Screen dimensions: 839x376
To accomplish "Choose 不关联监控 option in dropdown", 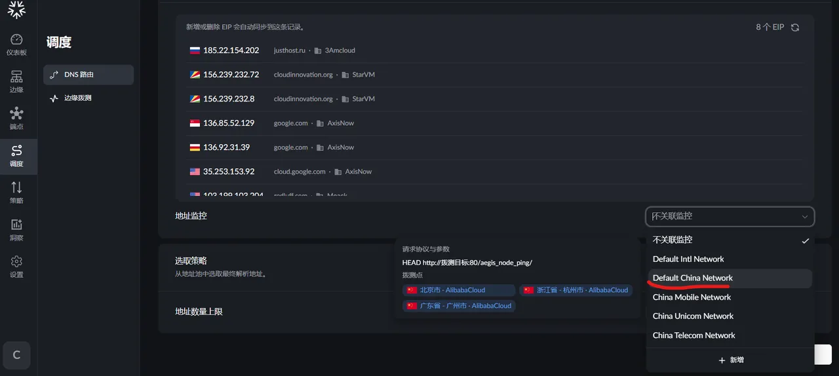I will (730, 240).
